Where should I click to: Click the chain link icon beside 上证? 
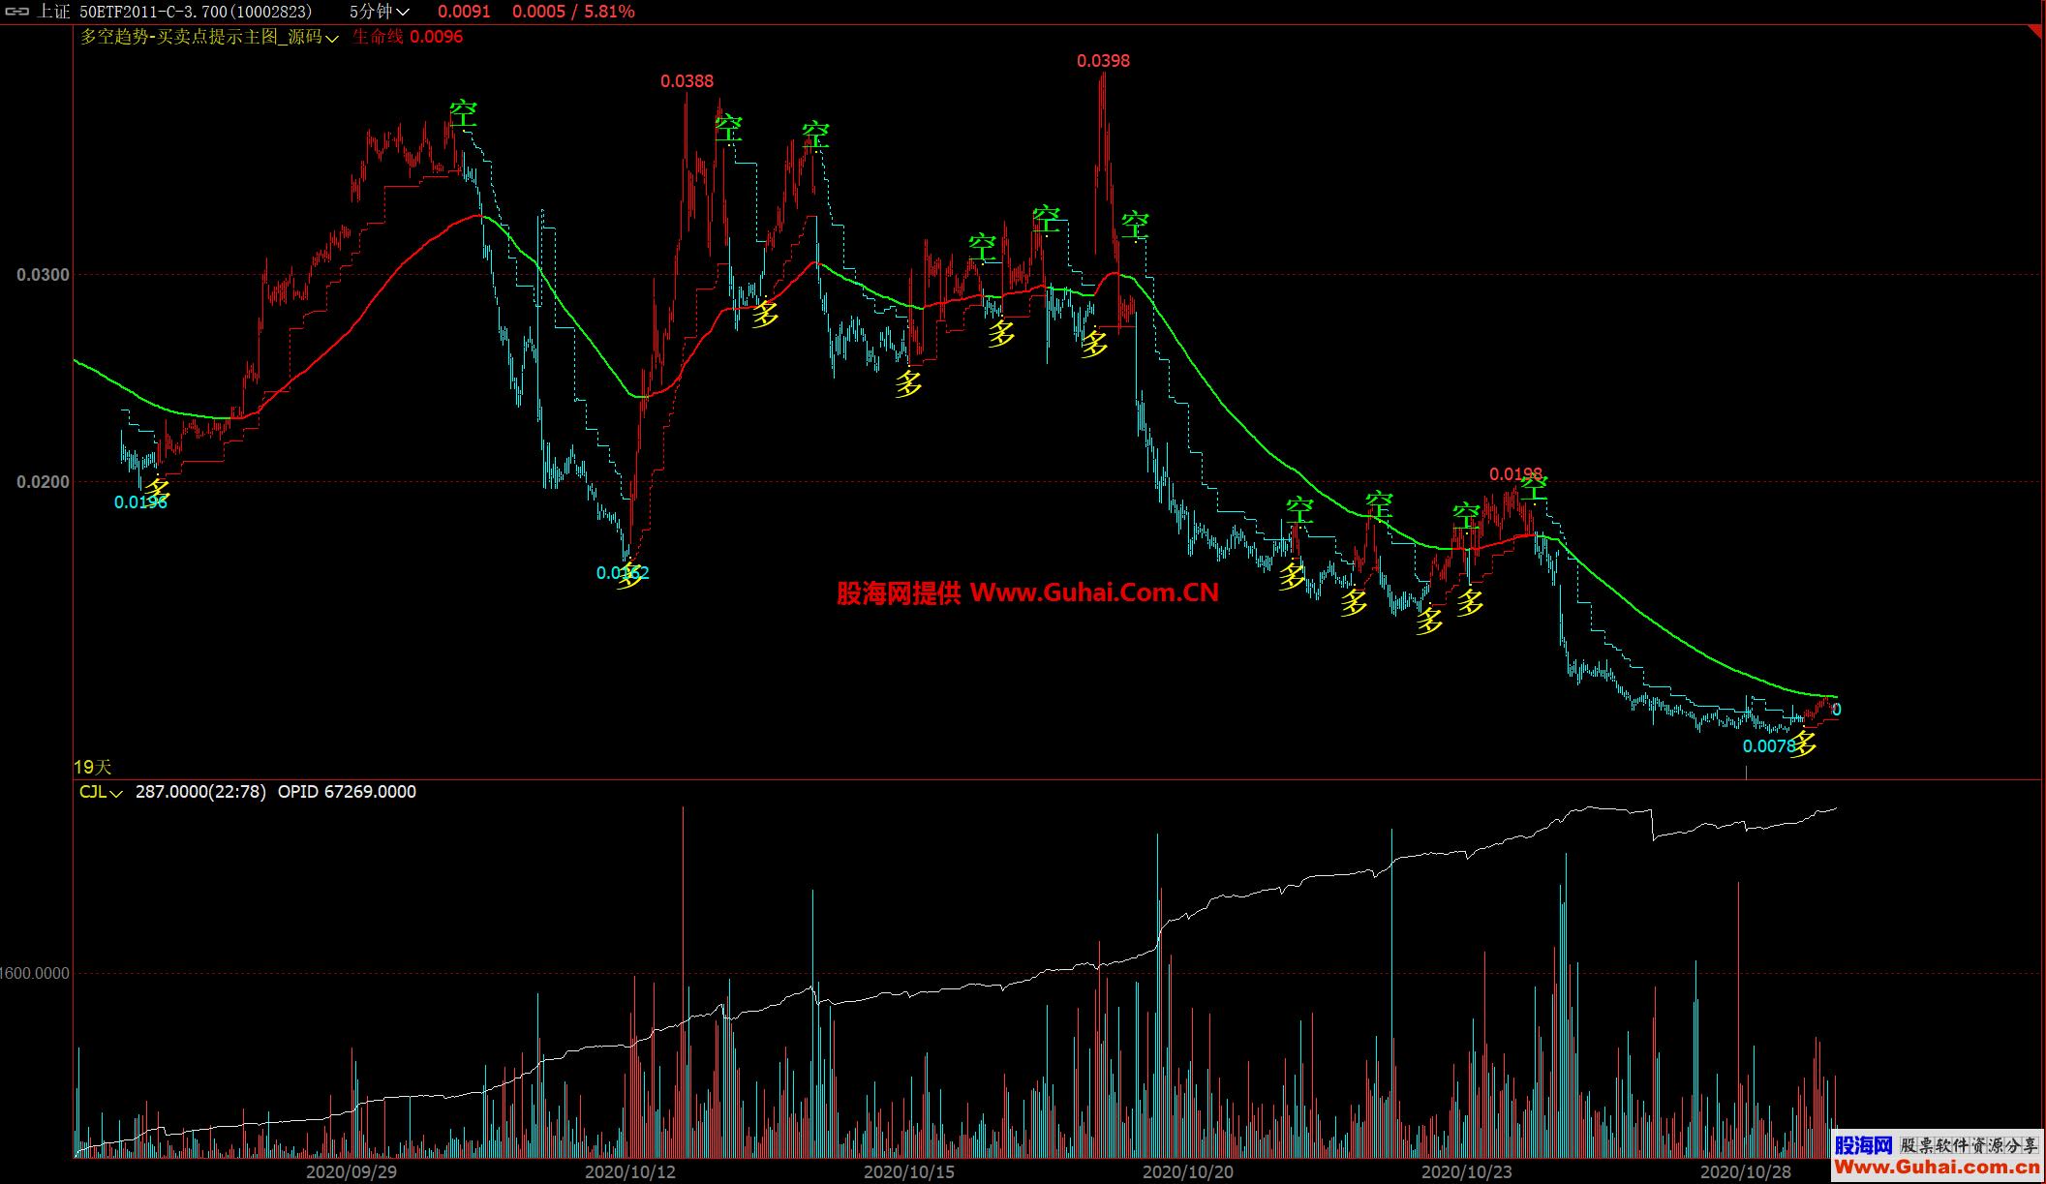pyautogui.click(x=16, y=12)
